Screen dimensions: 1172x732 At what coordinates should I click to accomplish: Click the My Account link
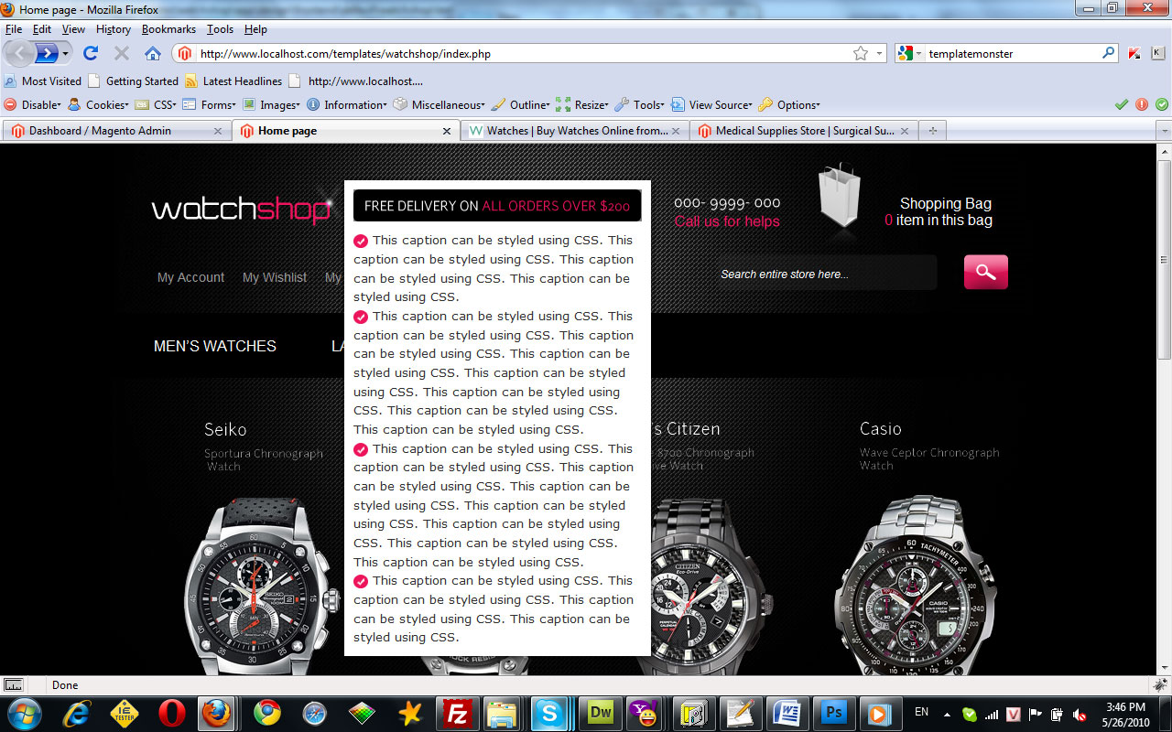tap(190, 277)
